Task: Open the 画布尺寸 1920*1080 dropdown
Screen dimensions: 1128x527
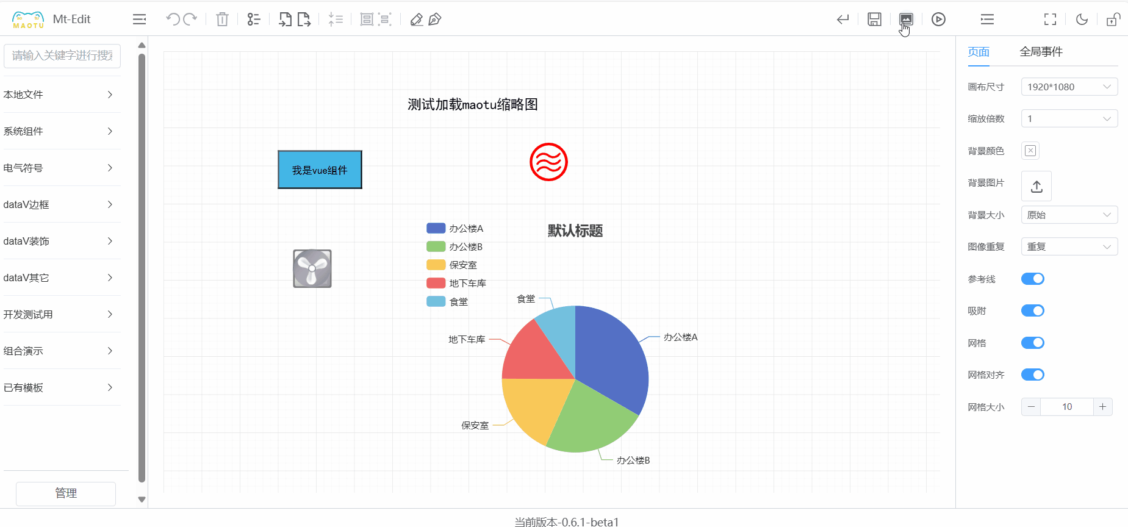Action: coord(1069,87)
